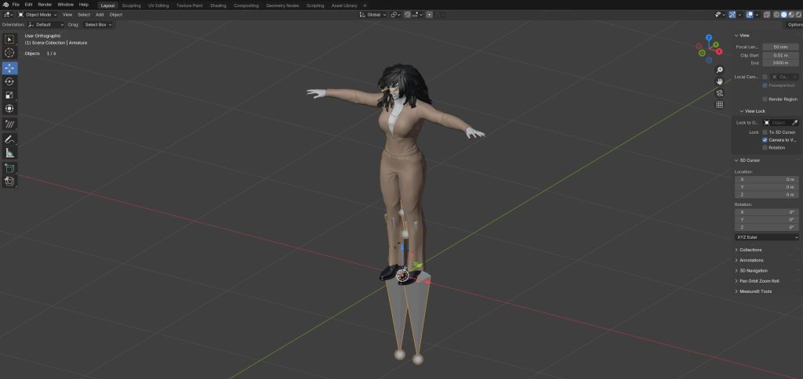Select the Select Box tool
The image size is (803, 379).
coord(9,40)
